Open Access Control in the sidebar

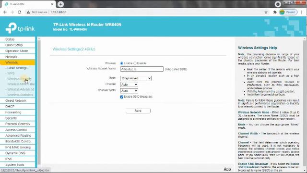(18, 130)
